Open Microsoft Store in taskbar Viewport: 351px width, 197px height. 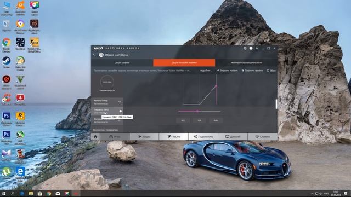tap(40, 193)
